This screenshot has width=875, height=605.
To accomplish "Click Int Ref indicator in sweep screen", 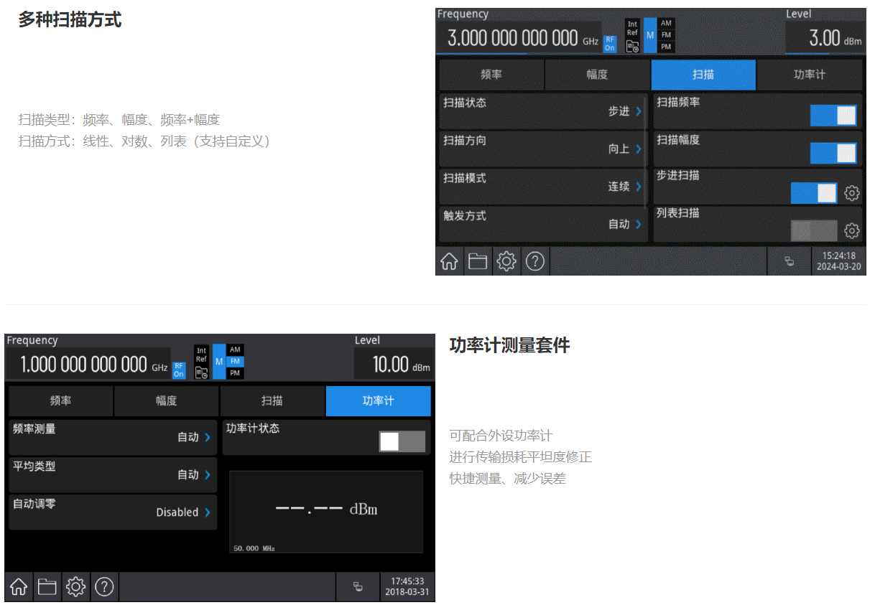I will click(632, 29).
